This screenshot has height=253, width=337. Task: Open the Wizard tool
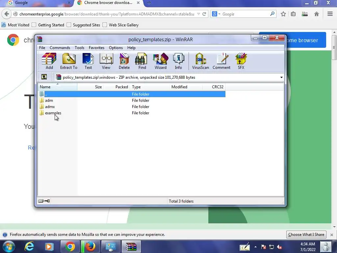click(161, 61)
